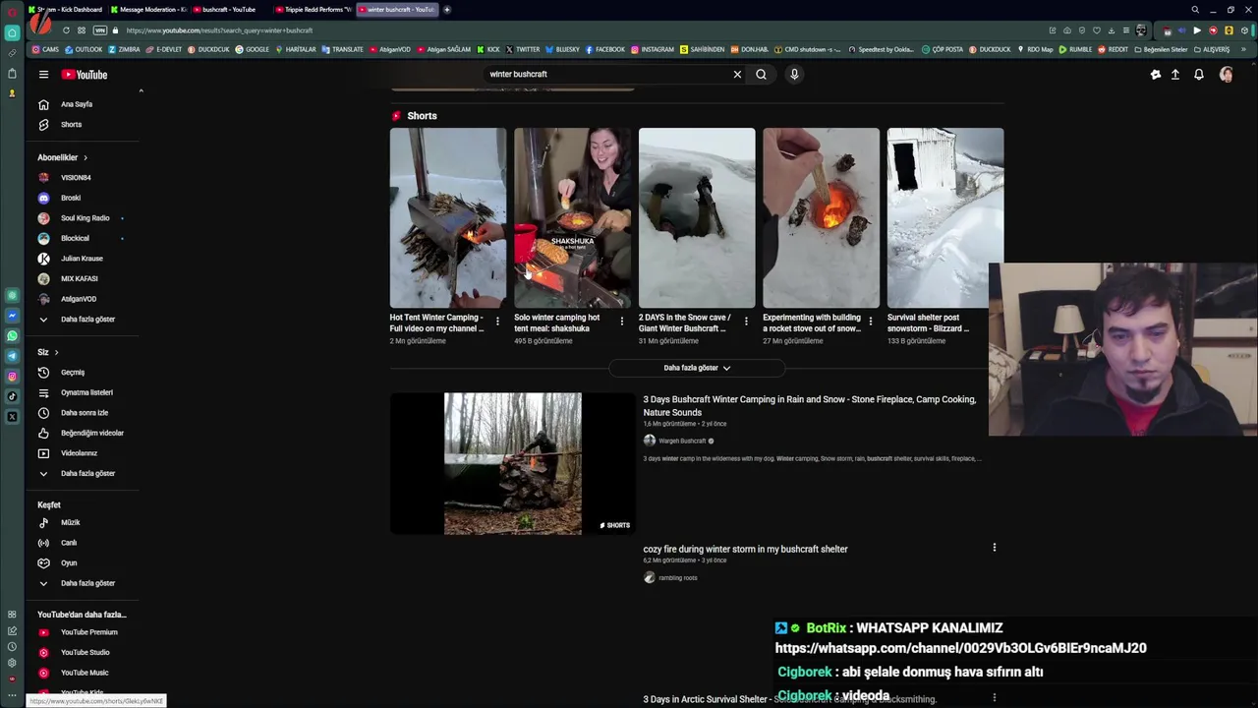Play Survival shelter post snowstorm short

tap(945, 217)
